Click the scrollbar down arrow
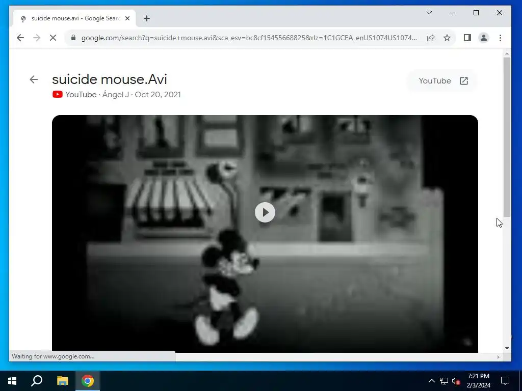 (x=507, y=348)
